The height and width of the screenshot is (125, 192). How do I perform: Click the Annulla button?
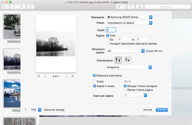click(x=148, y=110)
